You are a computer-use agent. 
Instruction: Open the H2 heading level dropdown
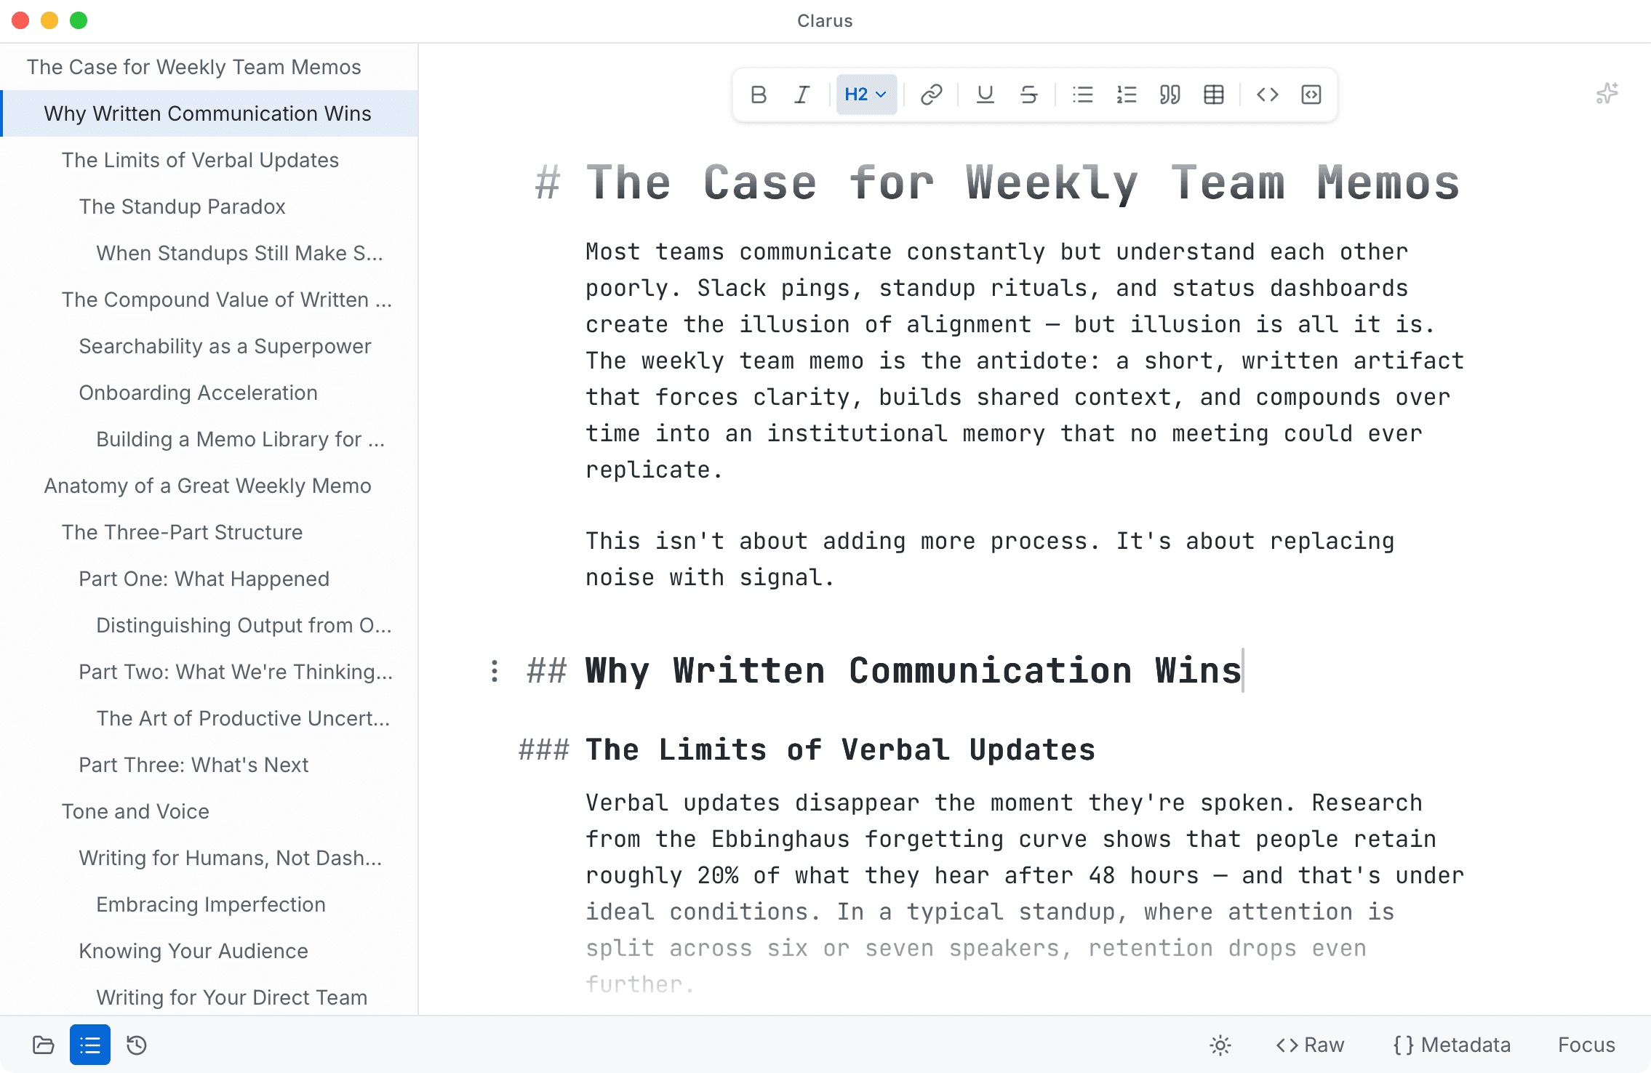click(866, 95)
